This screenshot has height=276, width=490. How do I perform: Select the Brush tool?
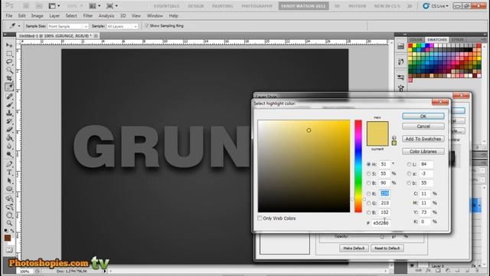[9, 104]
